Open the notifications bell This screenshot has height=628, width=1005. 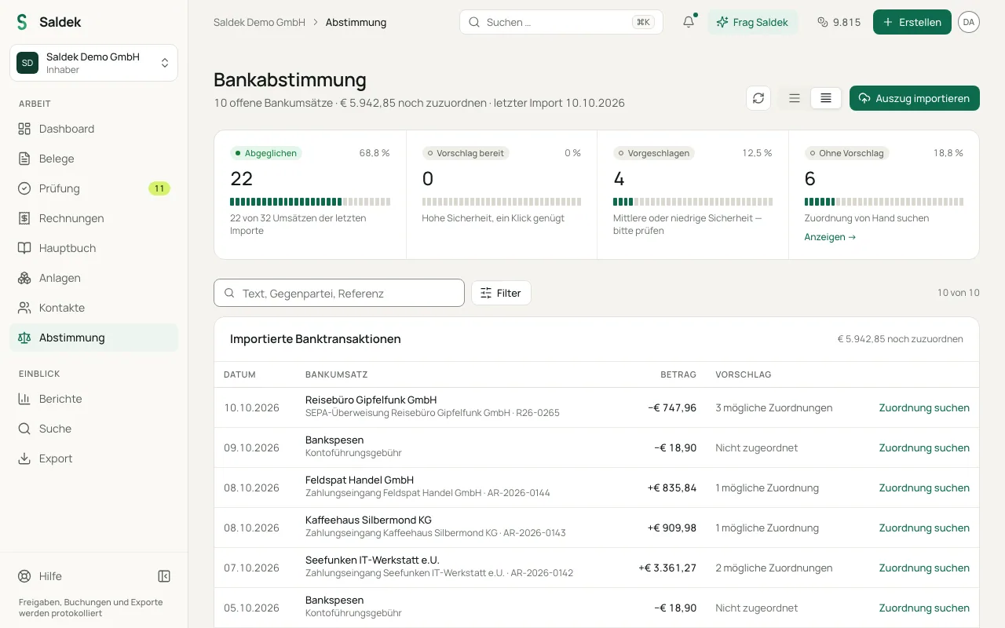tap(689, 22)
